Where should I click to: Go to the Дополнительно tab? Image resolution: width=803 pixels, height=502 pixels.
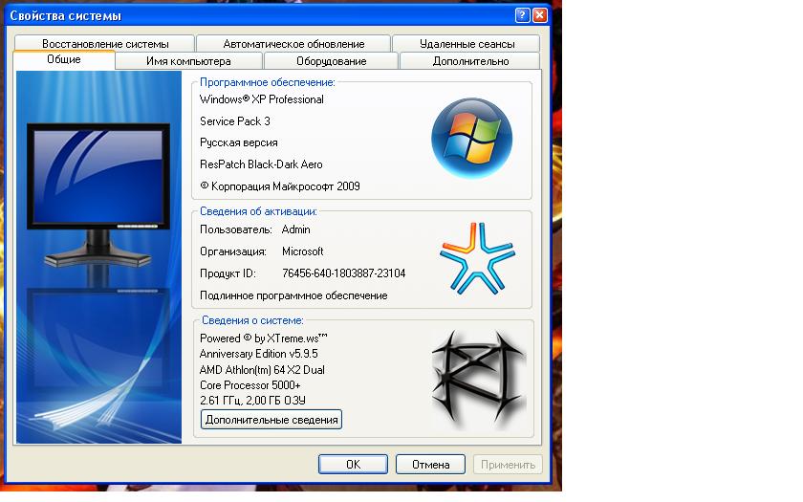point(470,61)
